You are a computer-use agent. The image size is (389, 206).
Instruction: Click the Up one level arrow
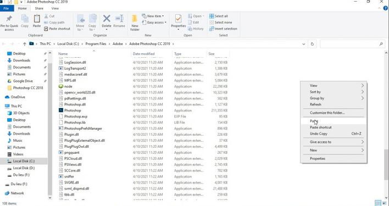(x=24, y=44)
